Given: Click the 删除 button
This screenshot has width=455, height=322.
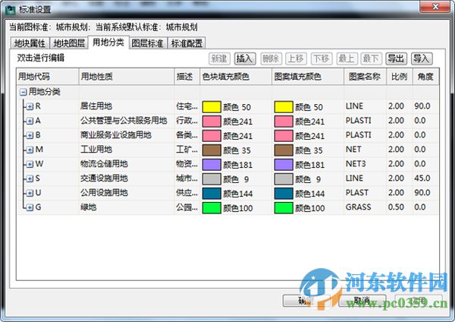Looking at the screenshot, I should pos(270,58).
